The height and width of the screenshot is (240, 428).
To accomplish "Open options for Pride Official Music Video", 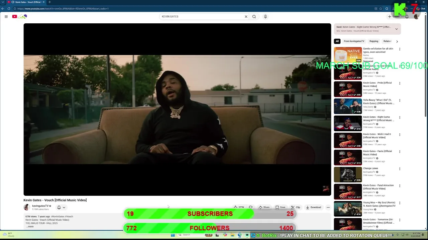I will [x=400, y=83].
